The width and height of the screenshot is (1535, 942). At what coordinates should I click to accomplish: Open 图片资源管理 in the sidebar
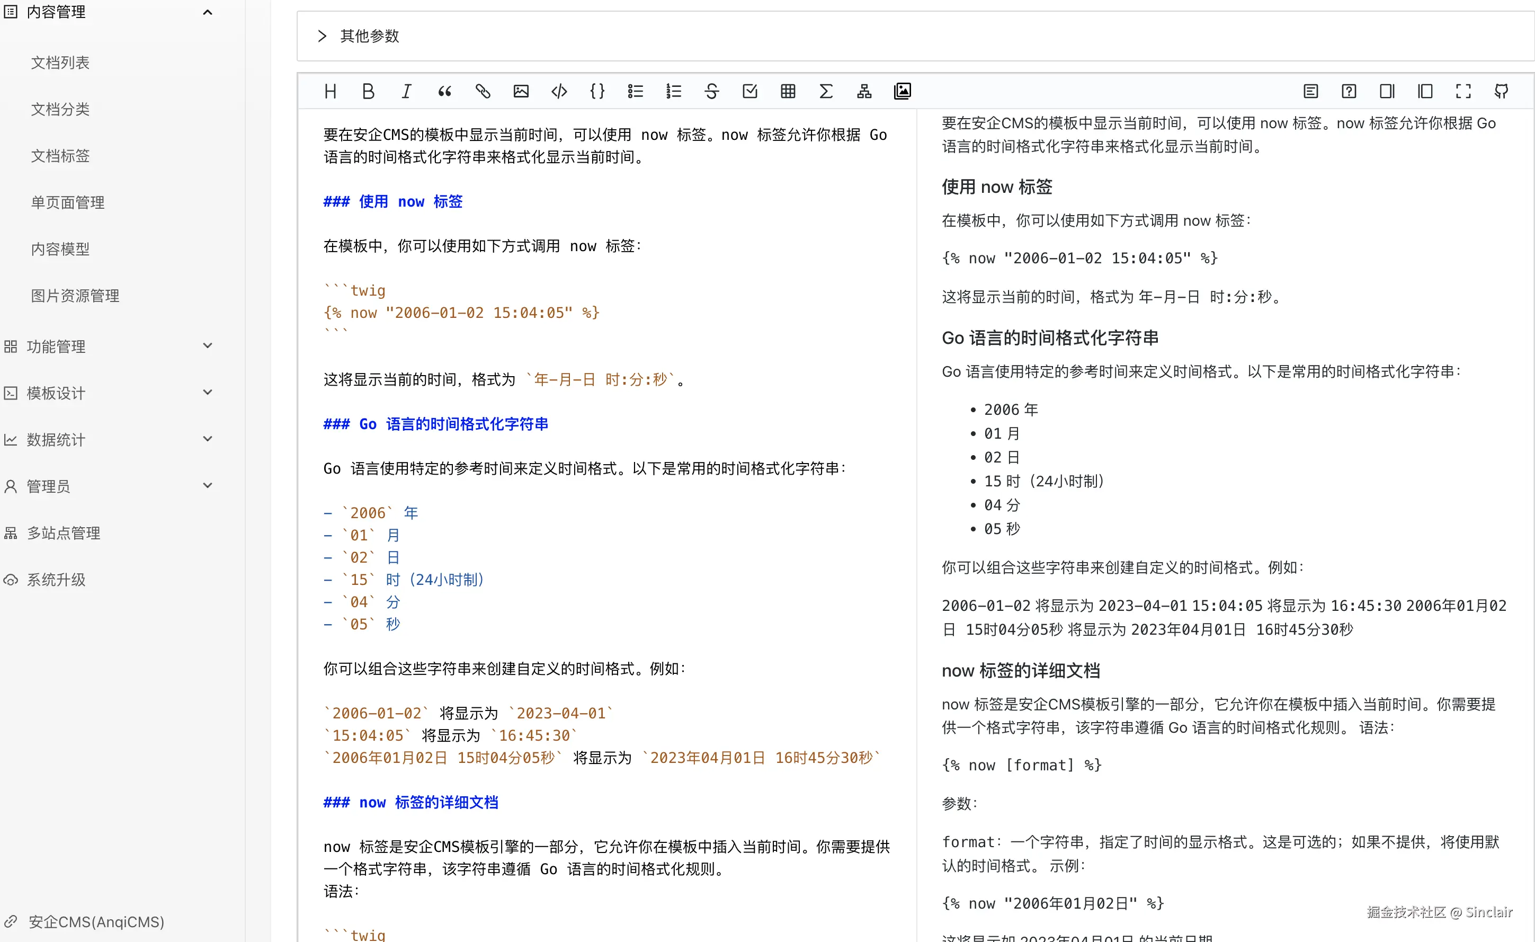click(x=75, y=296)
